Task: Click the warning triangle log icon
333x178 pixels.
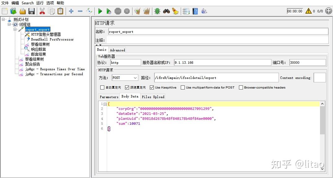Action: click(x=308, y=11)
